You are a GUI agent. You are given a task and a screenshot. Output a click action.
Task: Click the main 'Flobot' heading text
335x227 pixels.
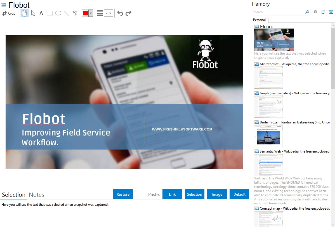pos(19,5)
